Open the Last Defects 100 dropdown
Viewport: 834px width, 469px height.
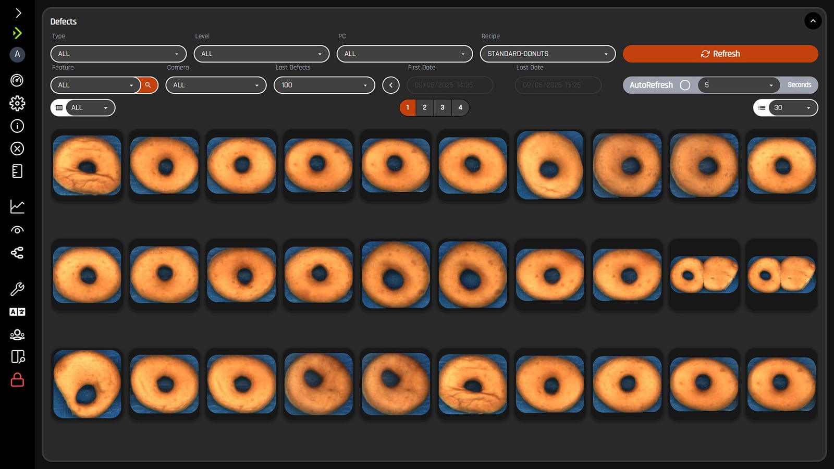[324, 85]
